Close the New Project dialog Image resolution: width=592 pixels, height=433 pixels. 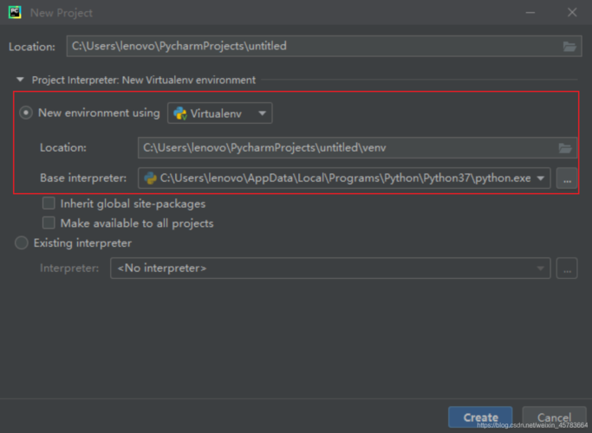[x=572, y=12]
